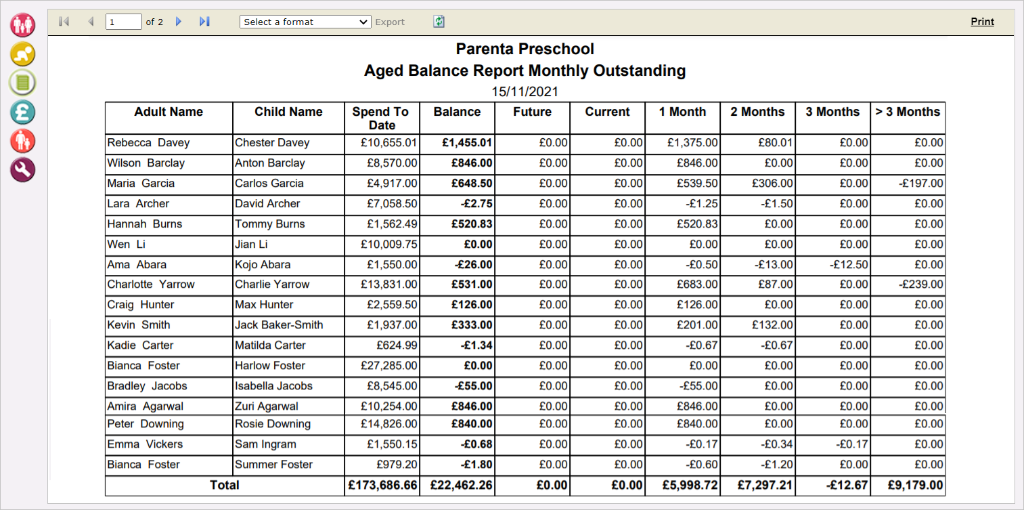Viewport: 1024px width, 510px height.
Task: Open the Select a format dropdown
Action: [305, 22]
